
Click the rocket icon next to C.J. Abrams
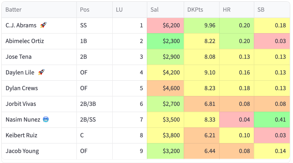[43, 25]
